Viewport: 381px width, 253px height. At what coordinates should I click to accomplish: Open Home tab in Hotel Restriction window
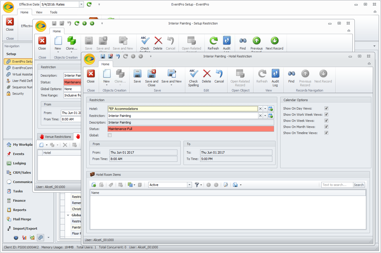(105, 64)
